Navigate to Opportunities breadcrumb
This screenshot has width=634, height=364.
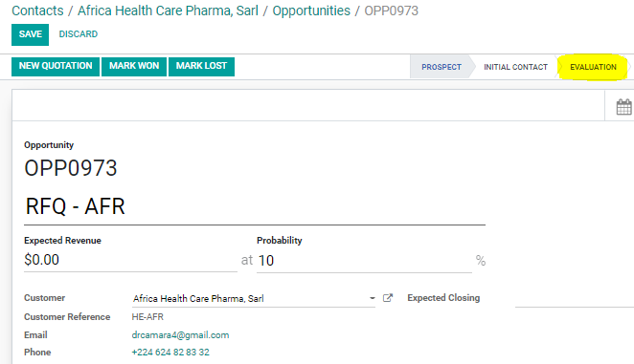pyautogui.click(x=311, y=11)
